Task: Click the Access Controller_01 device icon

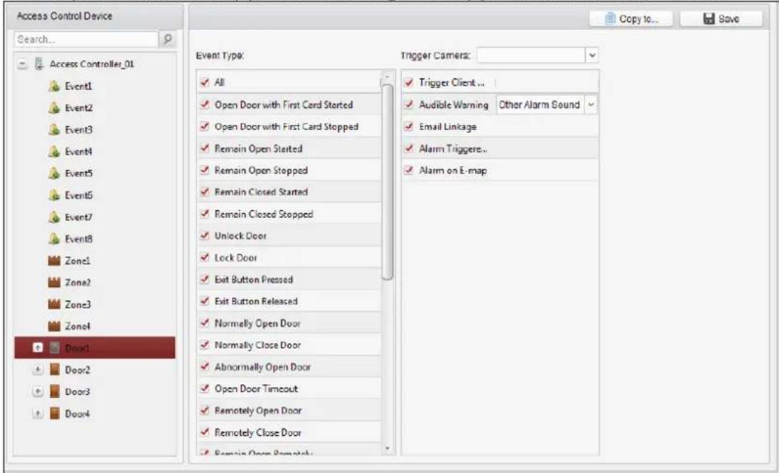Action: point(39,64)
